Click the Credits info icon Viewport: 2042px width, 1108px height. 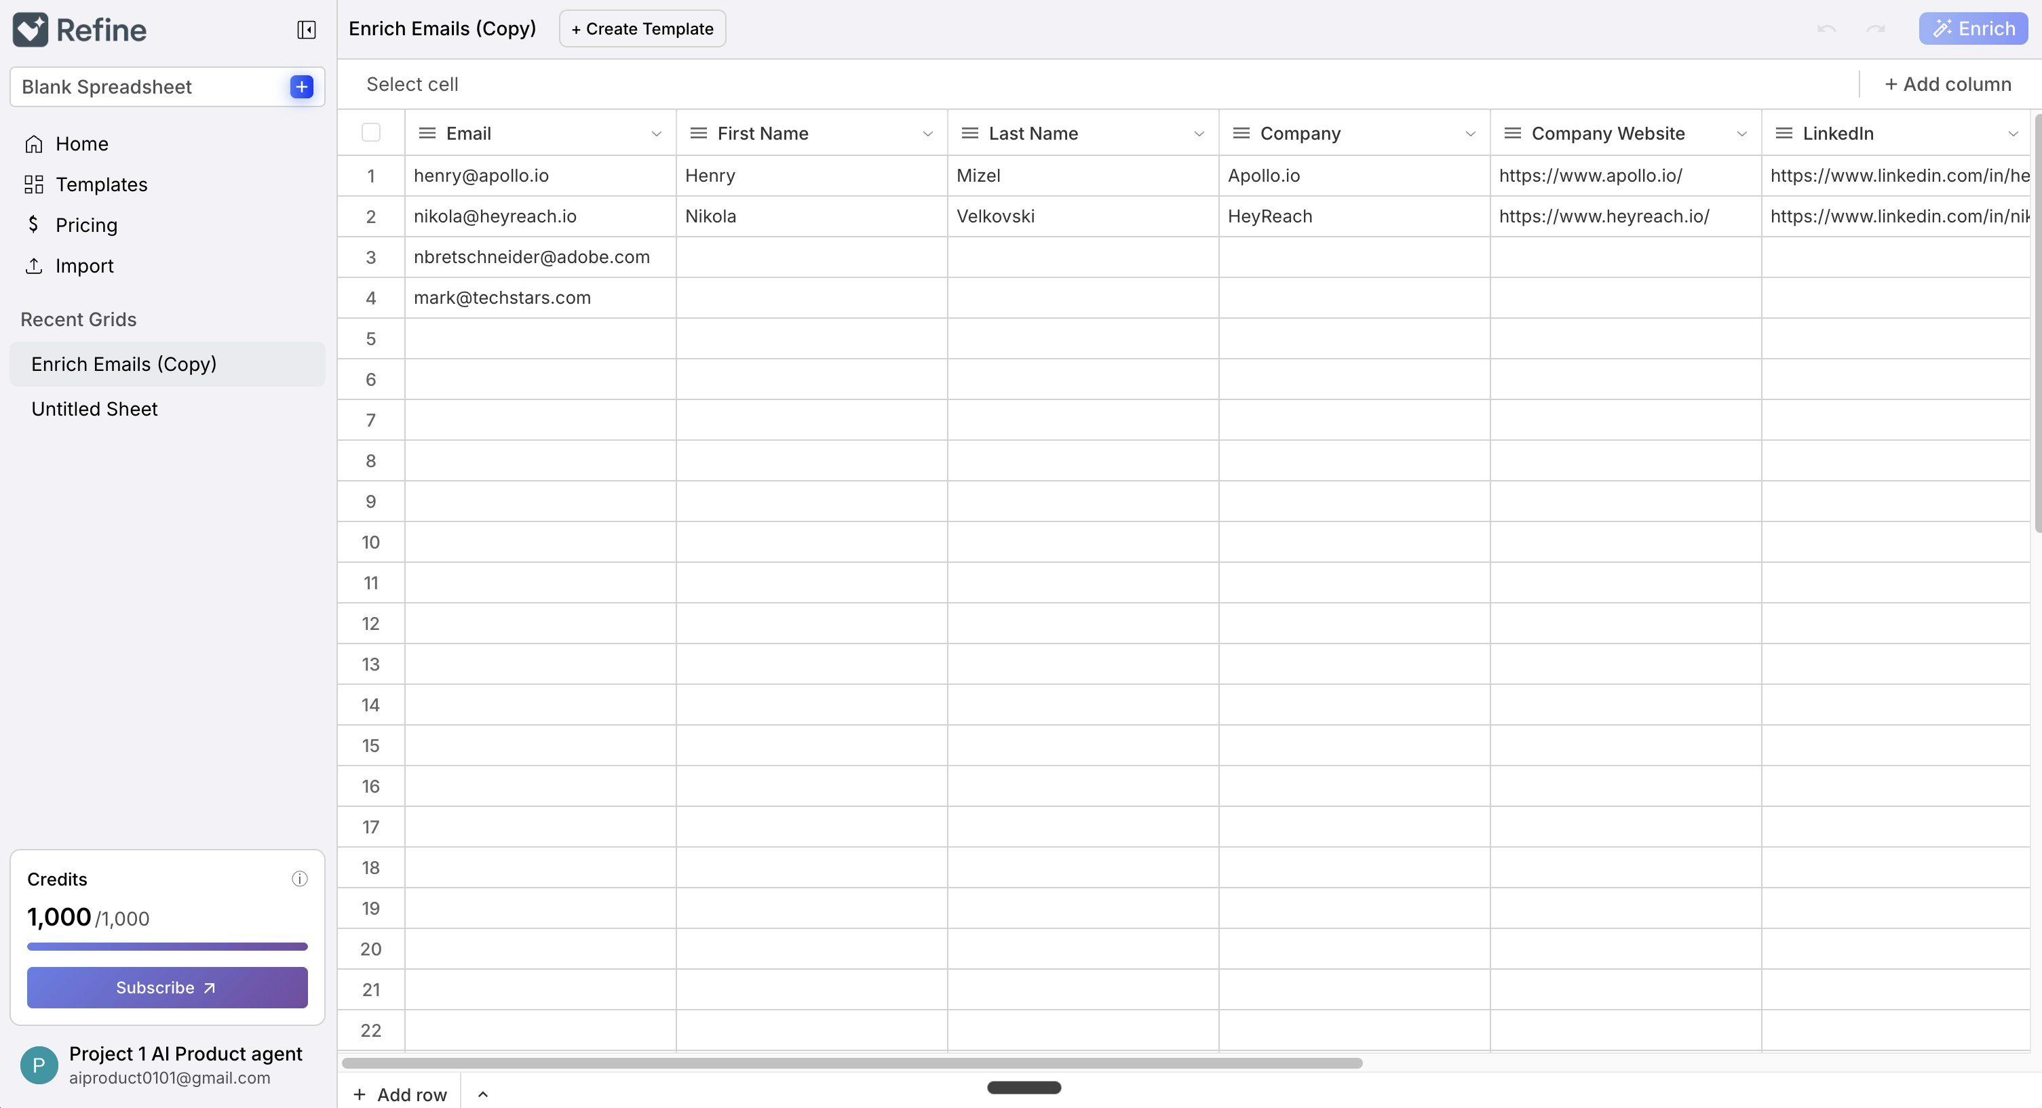300,878
